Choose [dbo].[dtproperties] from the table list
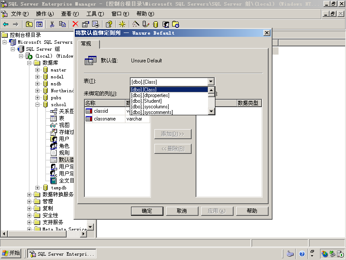Screen dimensions: 346x260 169,95
